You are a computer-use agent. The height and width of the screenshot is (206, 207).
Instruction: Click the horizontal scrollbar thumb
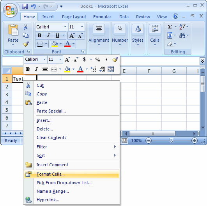pyautogui.click(x=152, y=134)
